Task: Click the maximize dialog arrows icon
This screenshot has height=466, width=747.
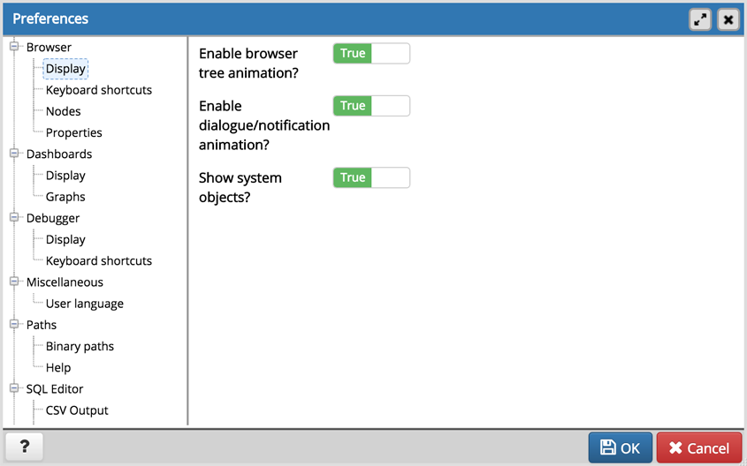Action: click(x=700, y=19)
